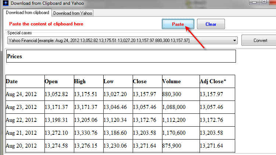The image size is (276, 155).
Task: Minimize the download window
Action: tap(255, 2)
